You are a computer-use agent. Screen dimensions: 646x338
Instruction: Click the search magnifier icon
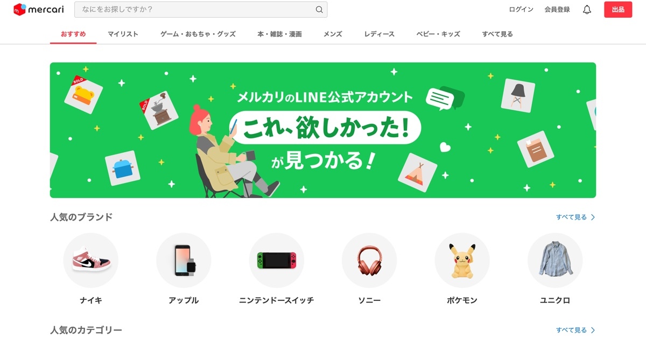[x=319, y=10]
